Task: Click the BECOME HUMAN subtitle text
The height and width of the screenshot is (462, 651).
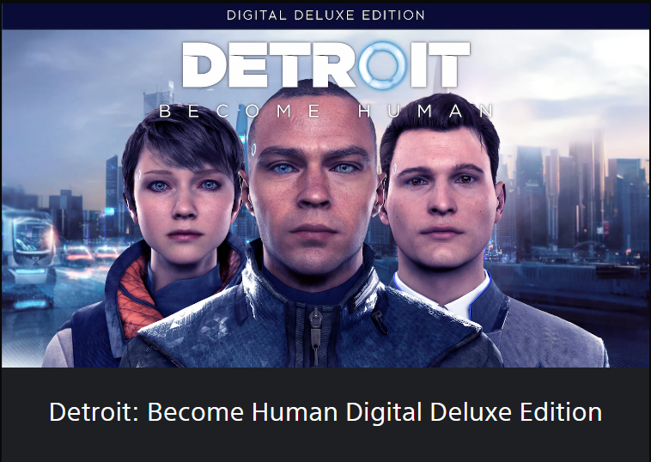Action: pos(326,111)
